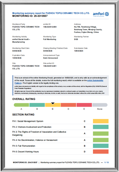Click the Submission Date value 10/03/2025

pyautogui.click(x=78, y=51)
